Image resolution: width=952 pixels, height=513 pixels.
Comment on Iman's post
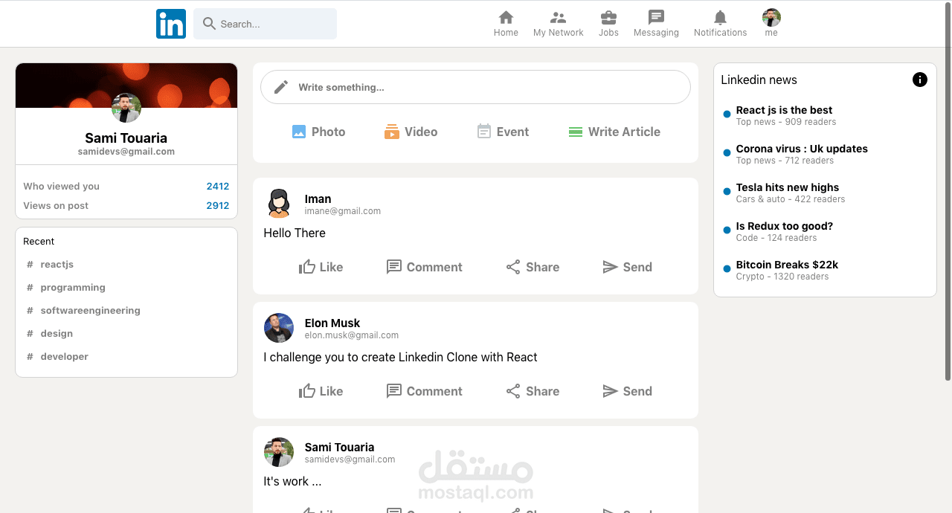tap(424, 267)
